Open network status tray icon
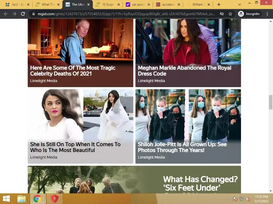The height and width of the screenshot is (204, 273). click(x=242, y=199)
